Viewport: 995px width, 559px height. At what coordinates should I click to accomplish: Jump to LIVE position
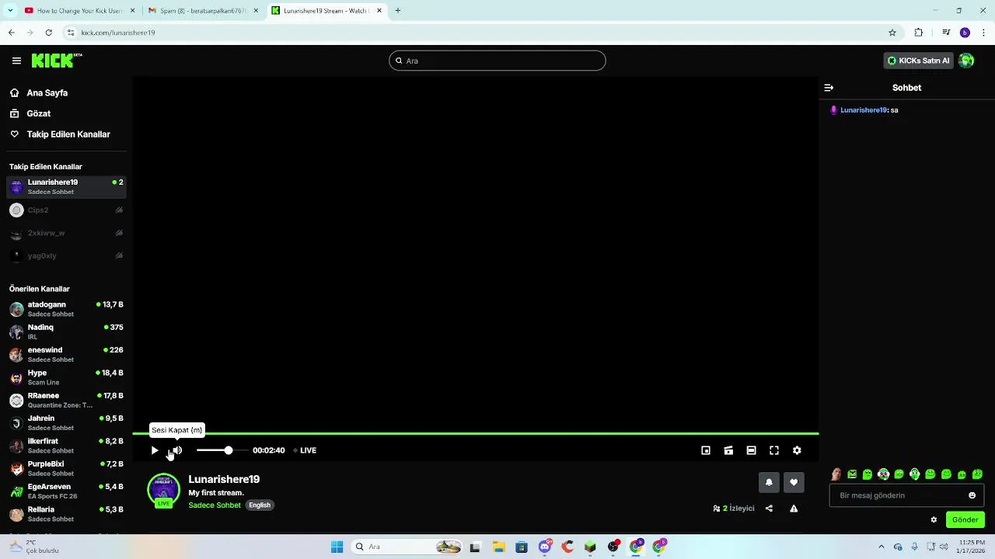pyautogui.click(x=305, y=450)
